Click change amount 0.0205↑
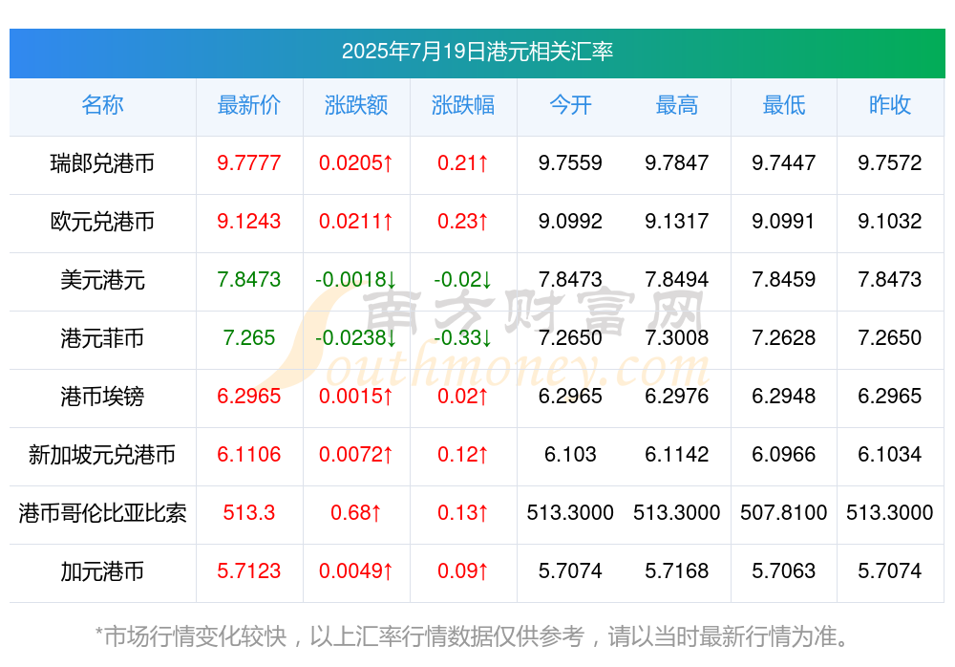 click(x=355, y=162)
